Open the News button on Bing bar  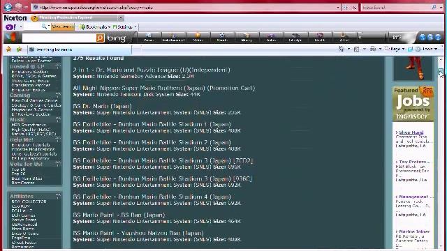[149, 37]
